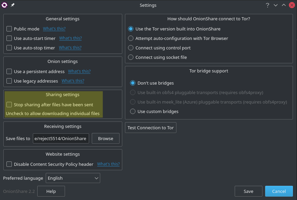Close the Settings window with red X

click(x=292, y=5)
